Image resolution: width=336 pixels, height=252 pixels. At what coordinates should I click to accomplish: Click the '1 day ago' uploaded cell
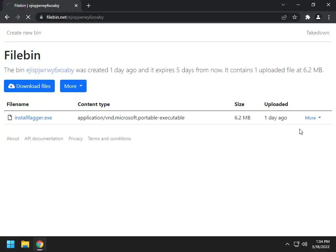coord(276,118)
